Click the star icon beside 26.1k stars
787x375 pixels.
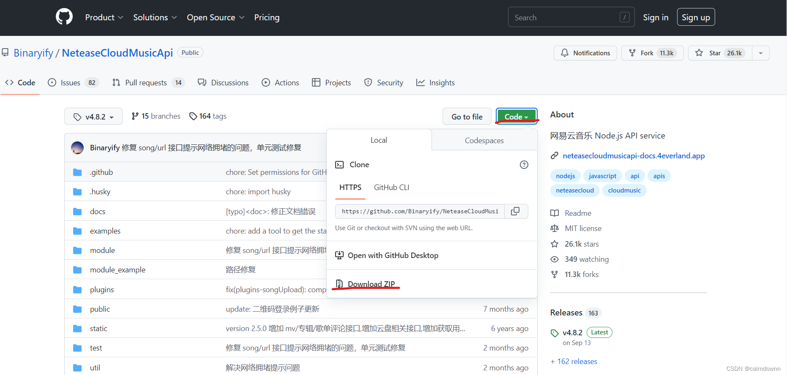click(x=555, y=244)
